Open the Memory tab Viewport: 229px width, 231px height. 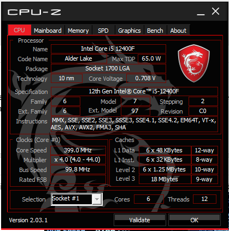coord(78,31)
